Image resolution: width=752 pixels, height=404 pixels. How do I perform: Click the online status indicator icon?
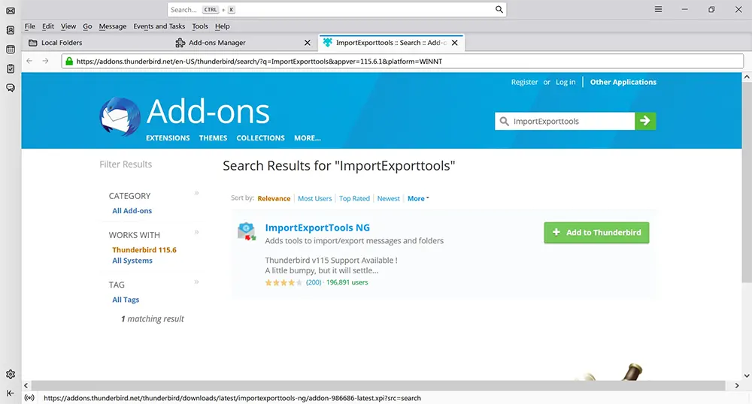tap(29, 398)
